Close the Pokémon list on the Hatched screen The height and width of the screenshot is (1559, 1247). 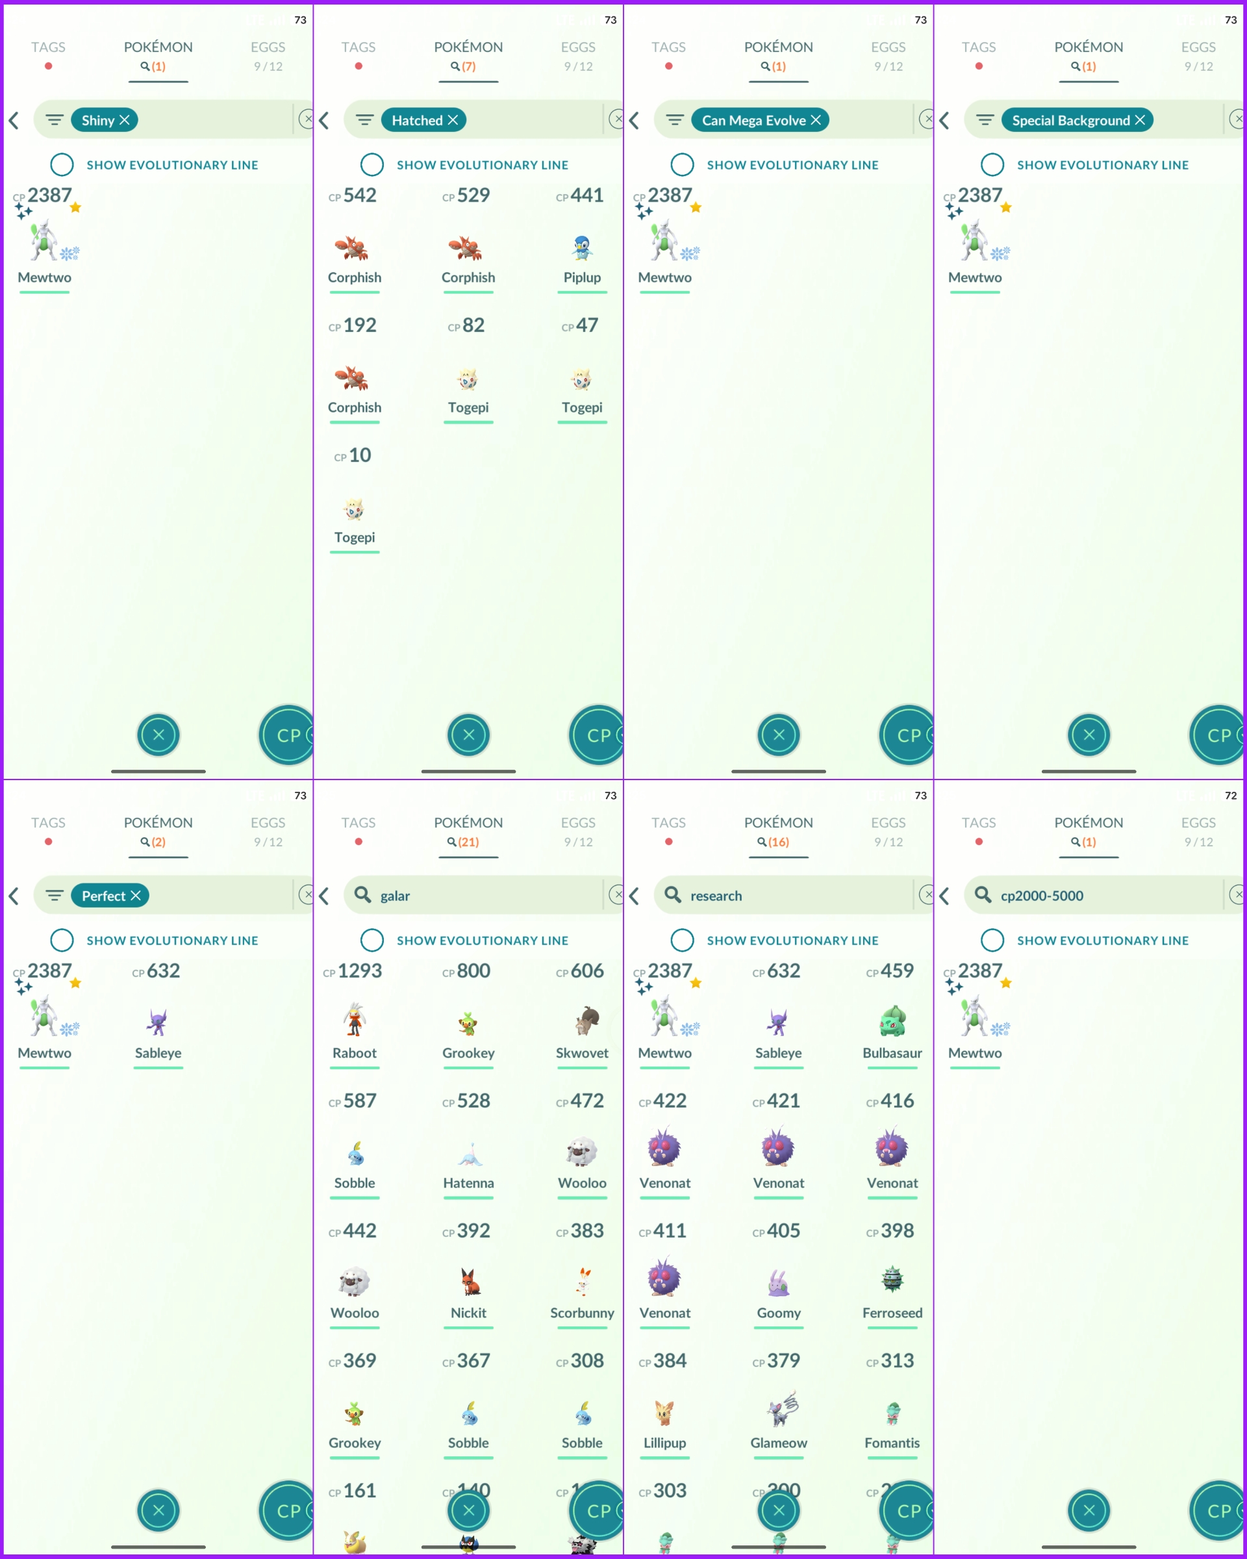click(468, 735)
